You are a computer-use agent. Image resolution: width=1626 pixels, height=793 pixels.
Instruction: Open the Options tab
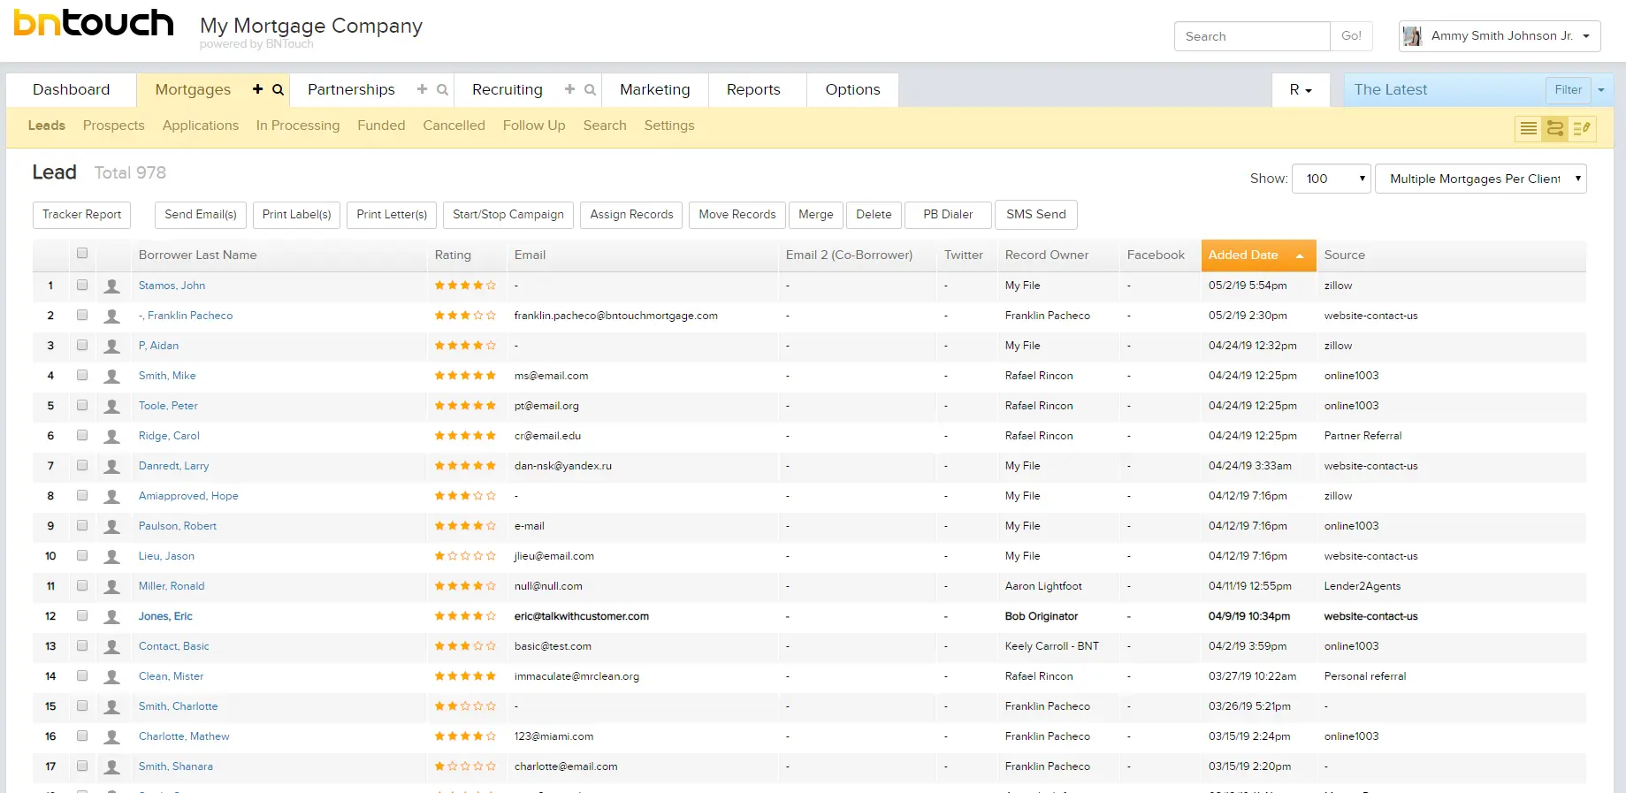[852, 89]
